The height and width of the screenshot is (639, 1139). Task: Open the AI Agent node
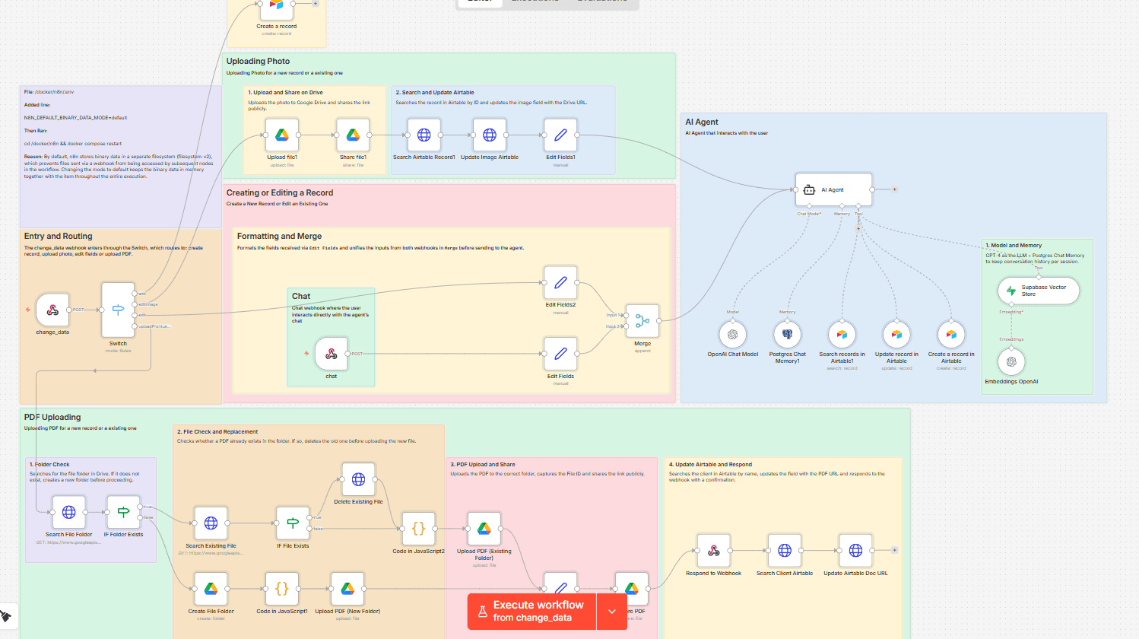click(x=833, y=189)
